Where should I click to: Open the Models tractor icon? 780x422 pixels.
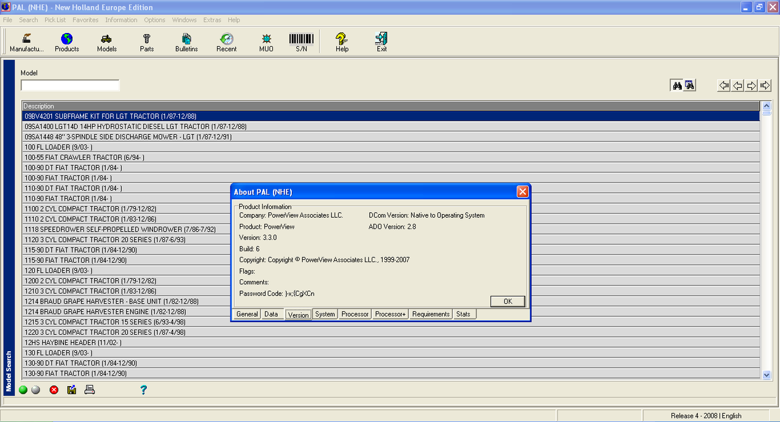click(107, 42)
